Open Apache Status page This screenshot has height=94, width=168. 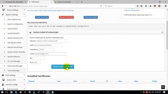13,29
